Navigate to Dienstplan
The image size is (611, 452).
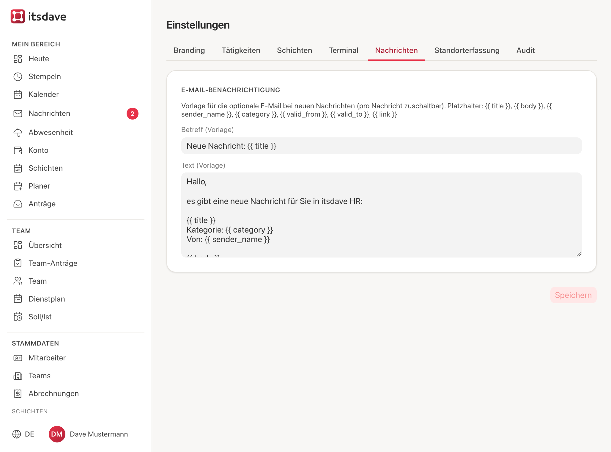coord(75,299)
